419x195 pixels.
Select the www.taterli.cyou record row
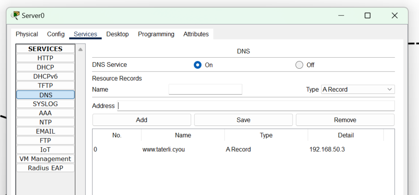243,150
